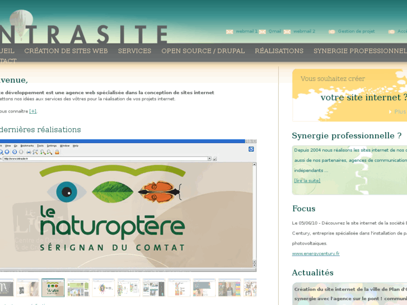Select the thumbnail immediately right of Naturoptère thumbnail
Viewport: 407px width, 305px height.
(78, 288)
